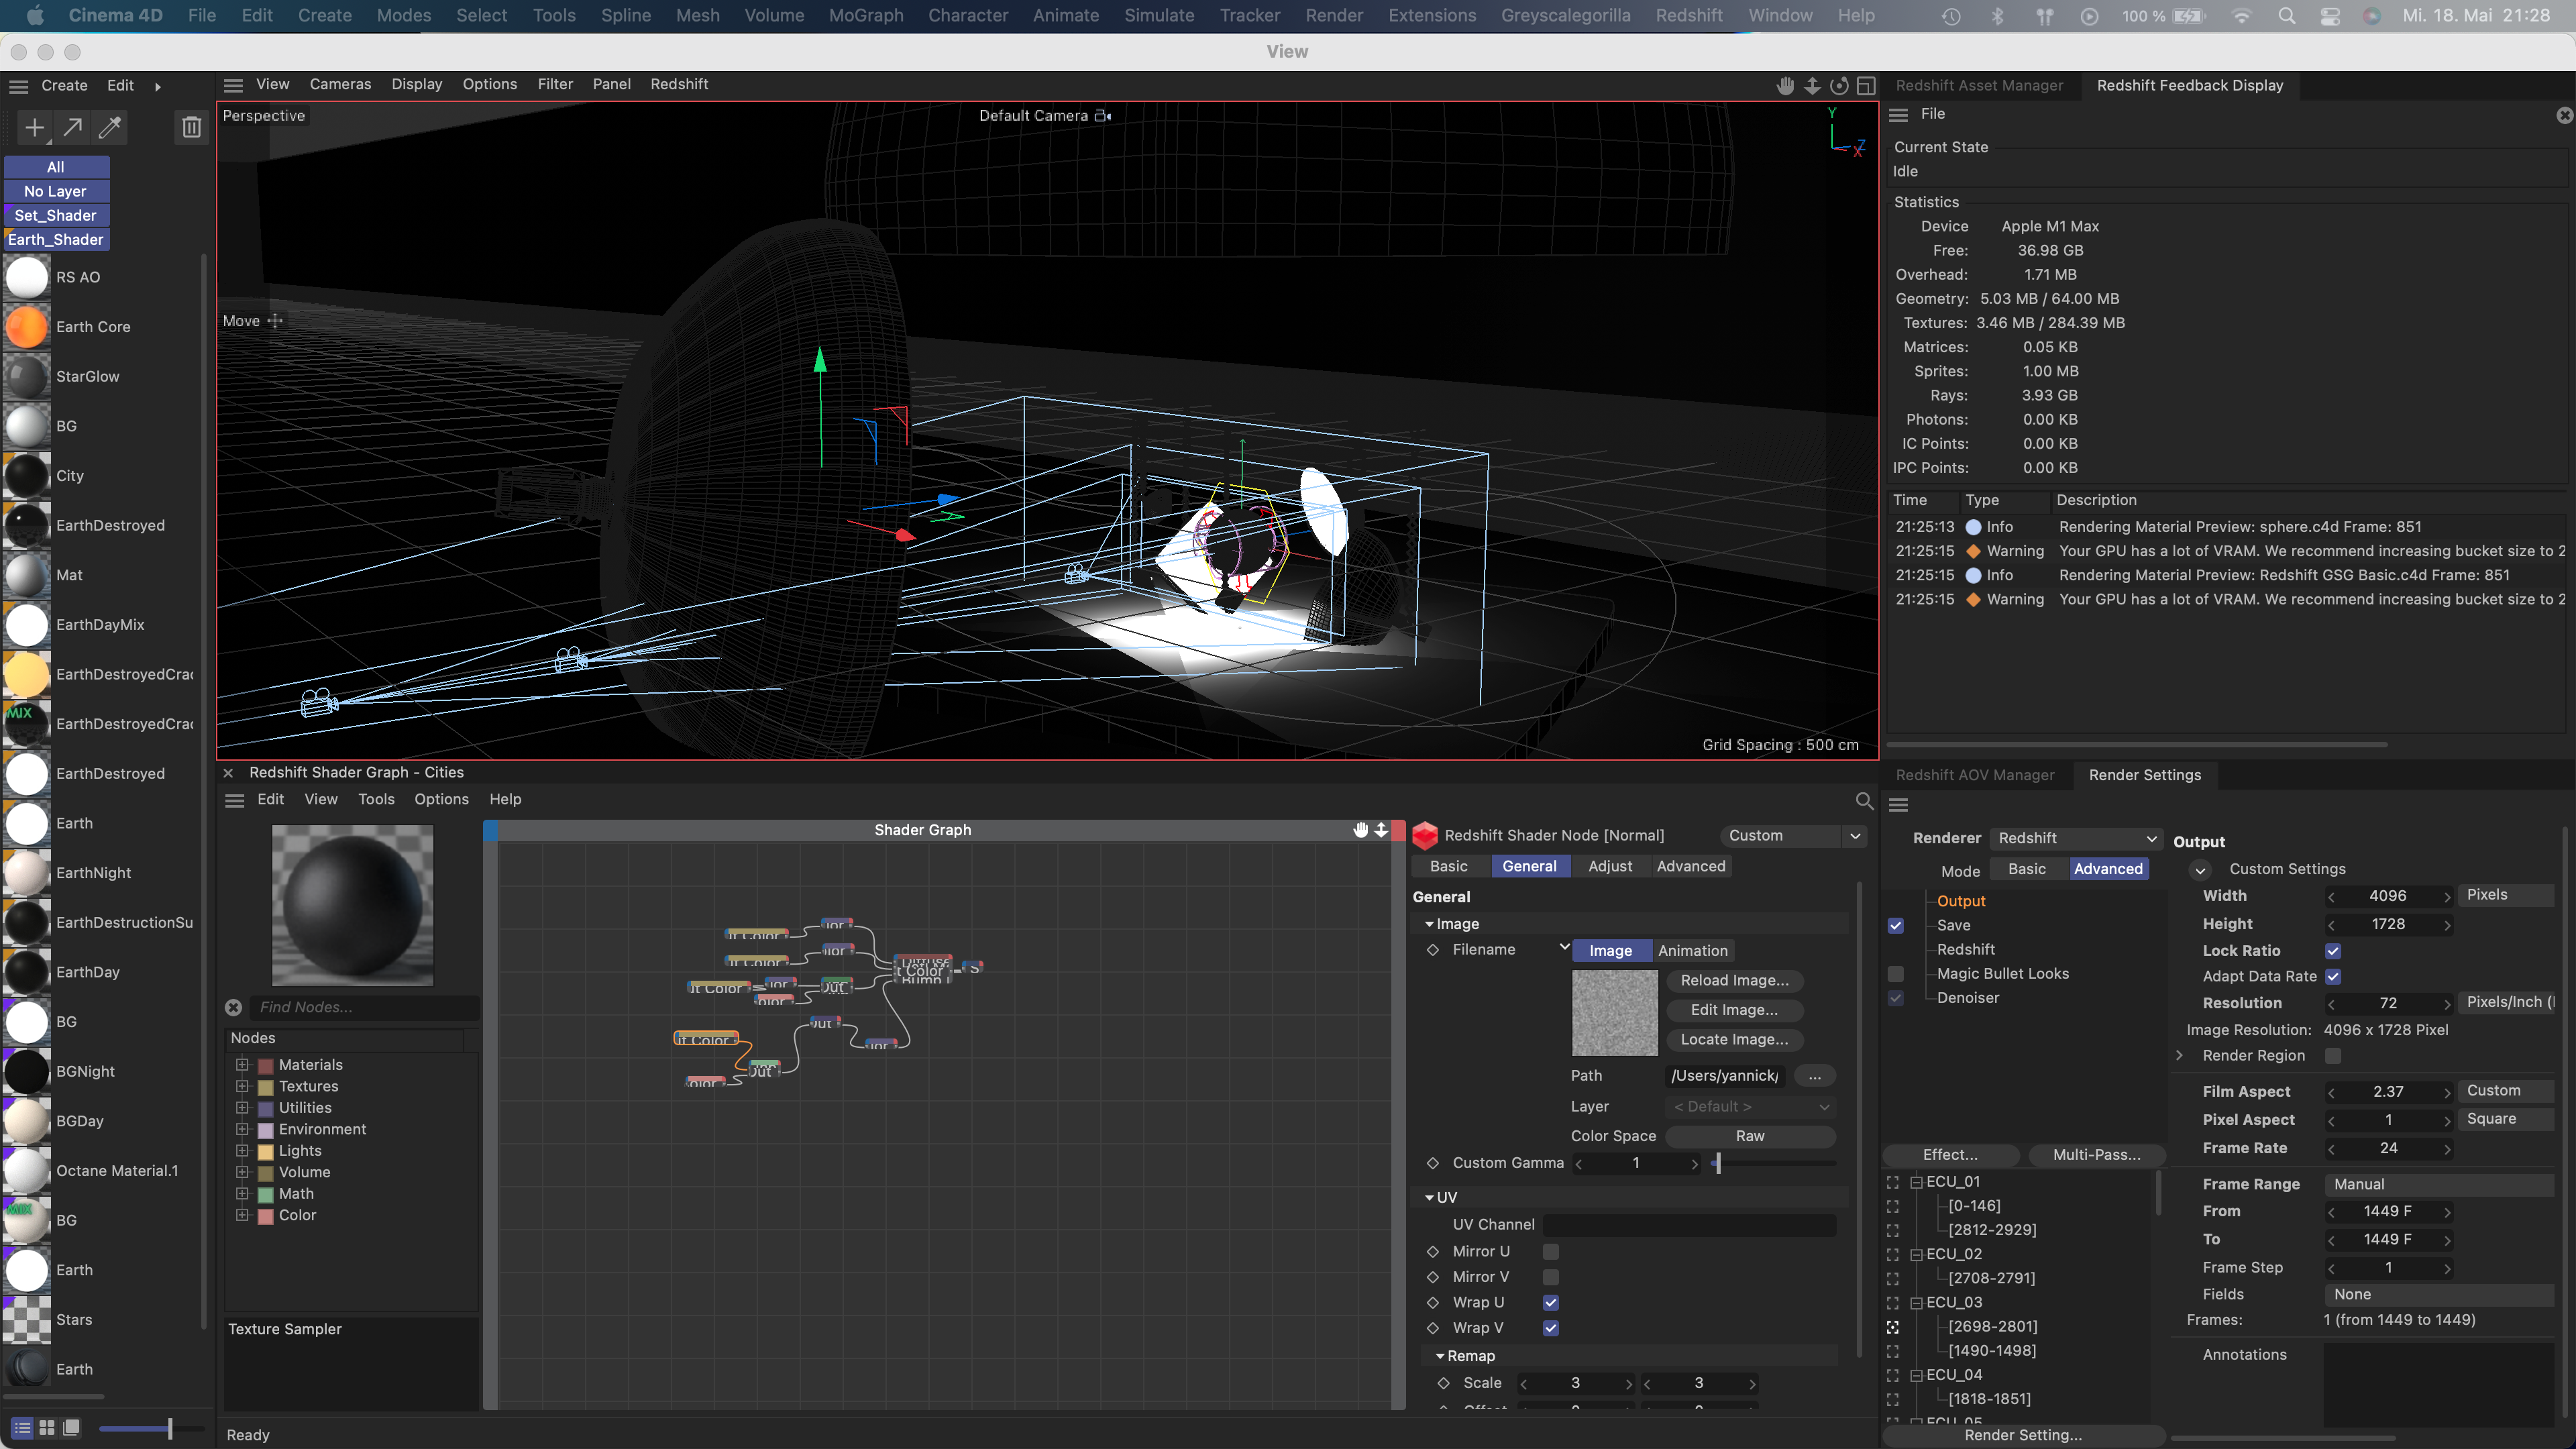Image resolution: width=2576 pixels, height=1449 pixels.
Task: Click the Shader Graph pan hand icon
Action: (1360, 830)
